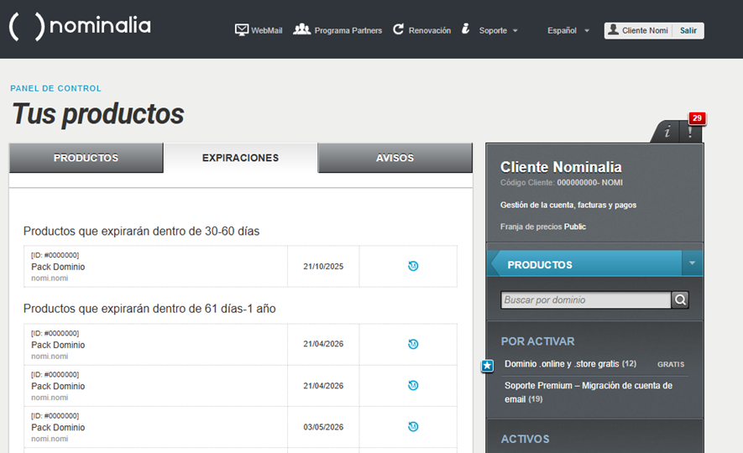
Task: Click the Nominalia logo
Action: [x=80, y=27]
